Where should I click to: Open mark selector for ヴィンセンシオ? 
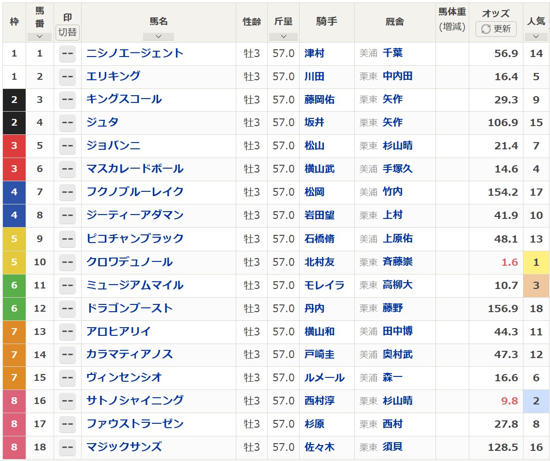(67, 378)
